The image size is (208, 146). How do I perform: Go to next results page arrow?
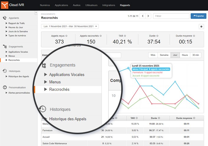tap(148, 16)
